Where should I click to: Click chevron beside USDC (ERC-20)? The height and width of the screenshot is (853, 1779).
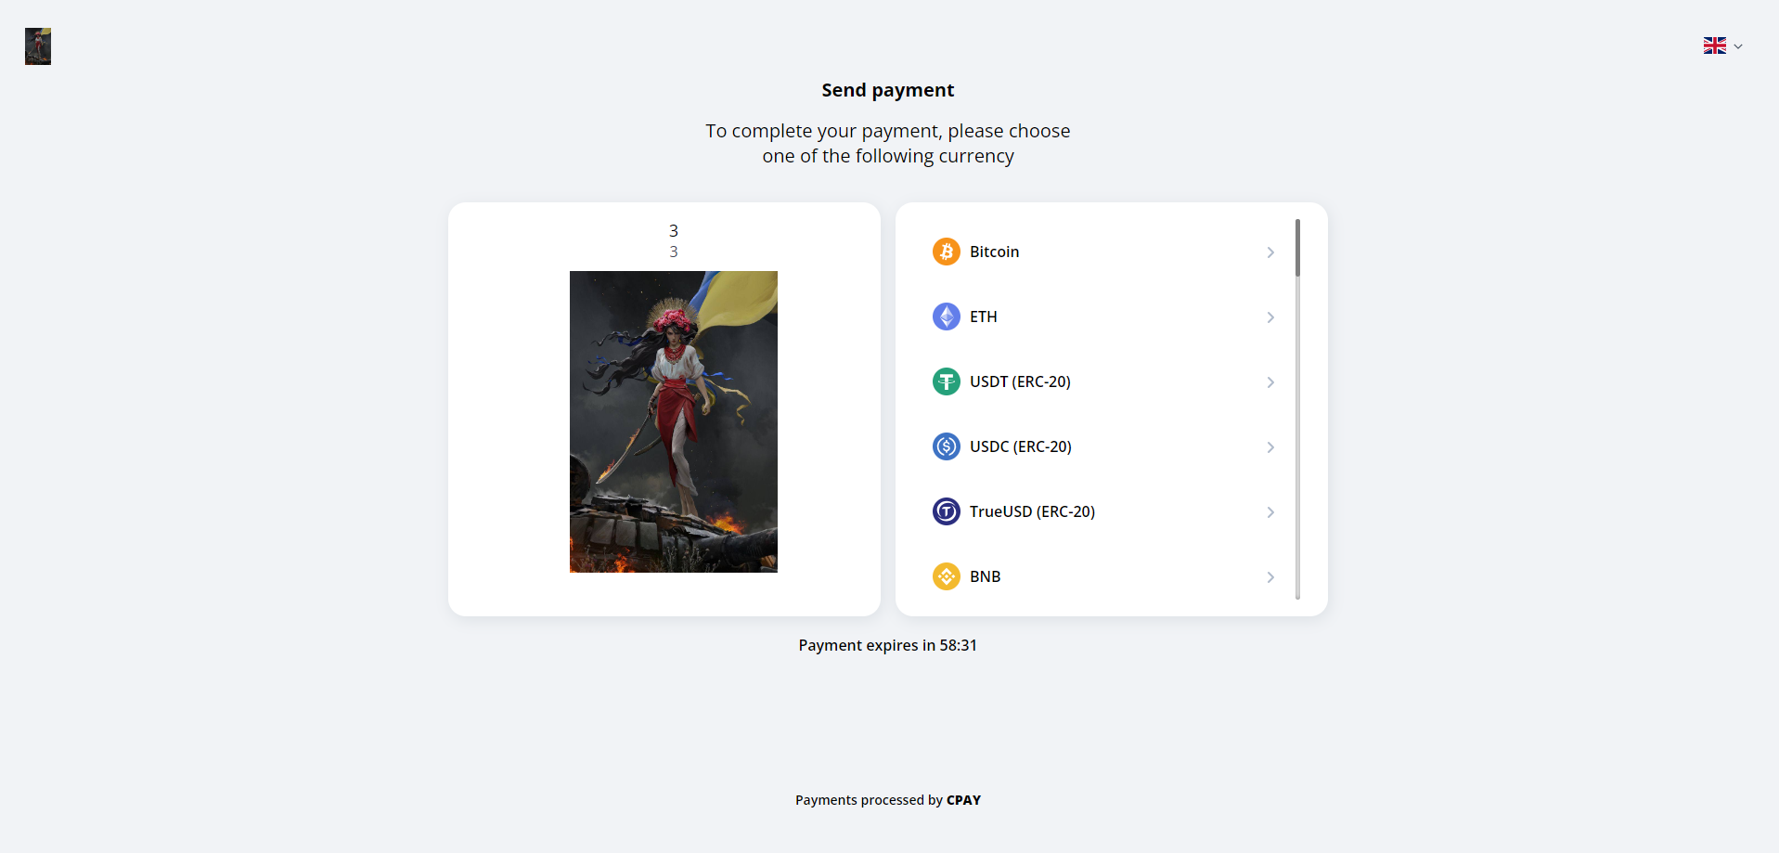point(1270,447)
